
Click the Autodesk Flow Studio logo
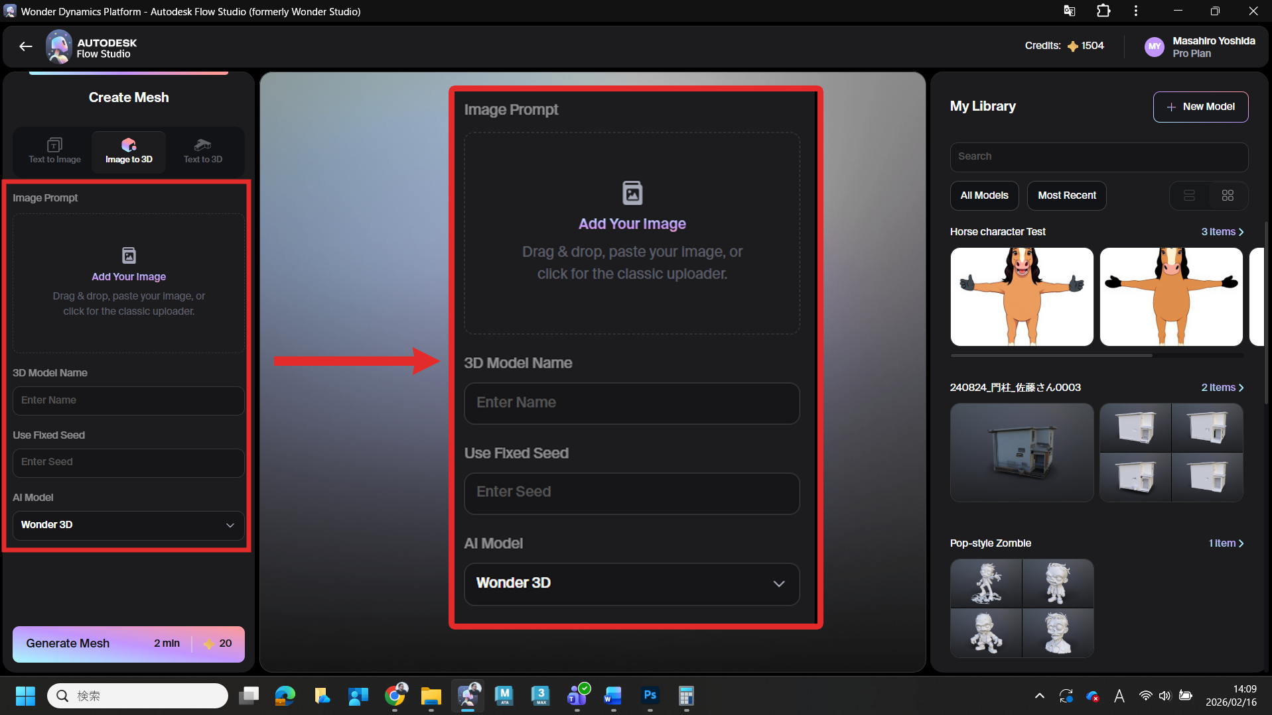tap(59, 47)
